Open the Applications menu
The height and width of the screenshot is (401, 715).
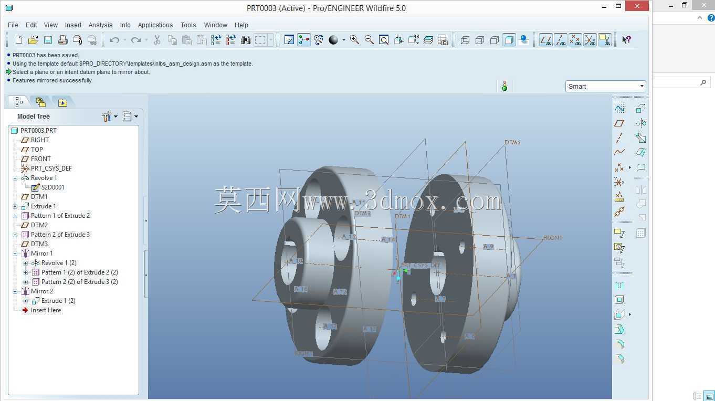(155, 25)
